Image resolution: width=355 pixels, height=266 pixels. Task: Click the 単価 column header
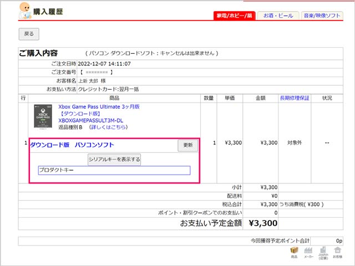click(x=230, y=98)
